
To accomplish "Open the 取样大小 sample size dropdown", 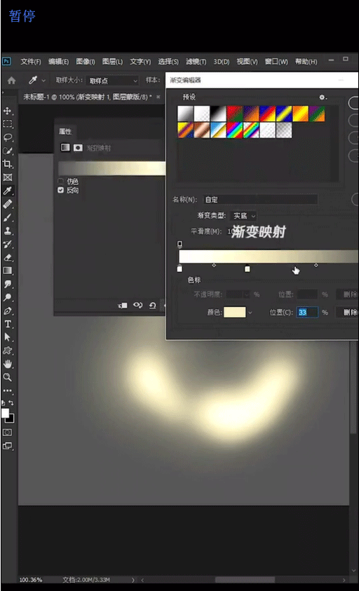I will coord(112,81).
